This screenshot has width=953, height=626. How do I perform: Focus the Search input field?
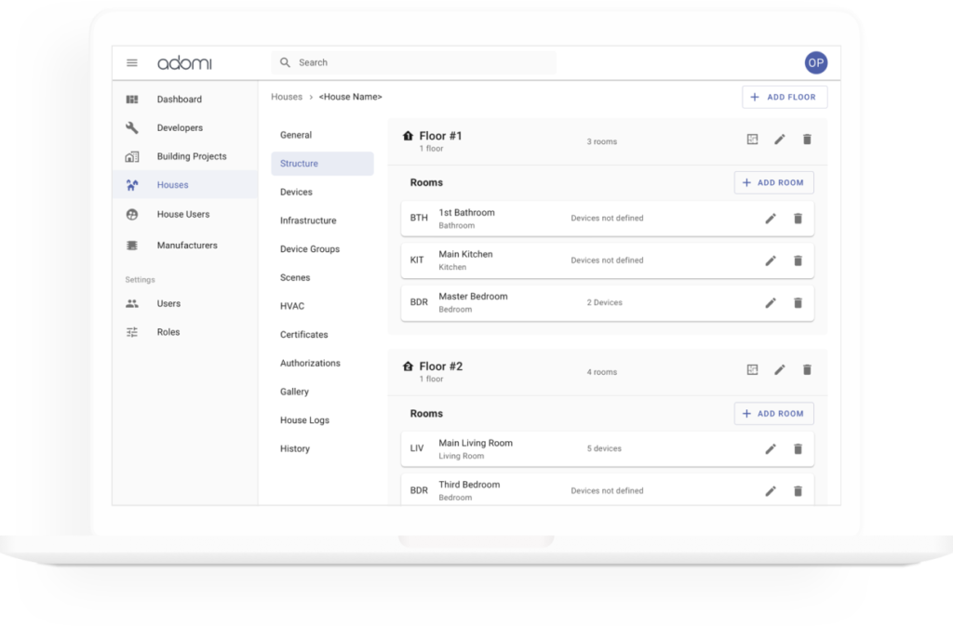tap(413, 62)
